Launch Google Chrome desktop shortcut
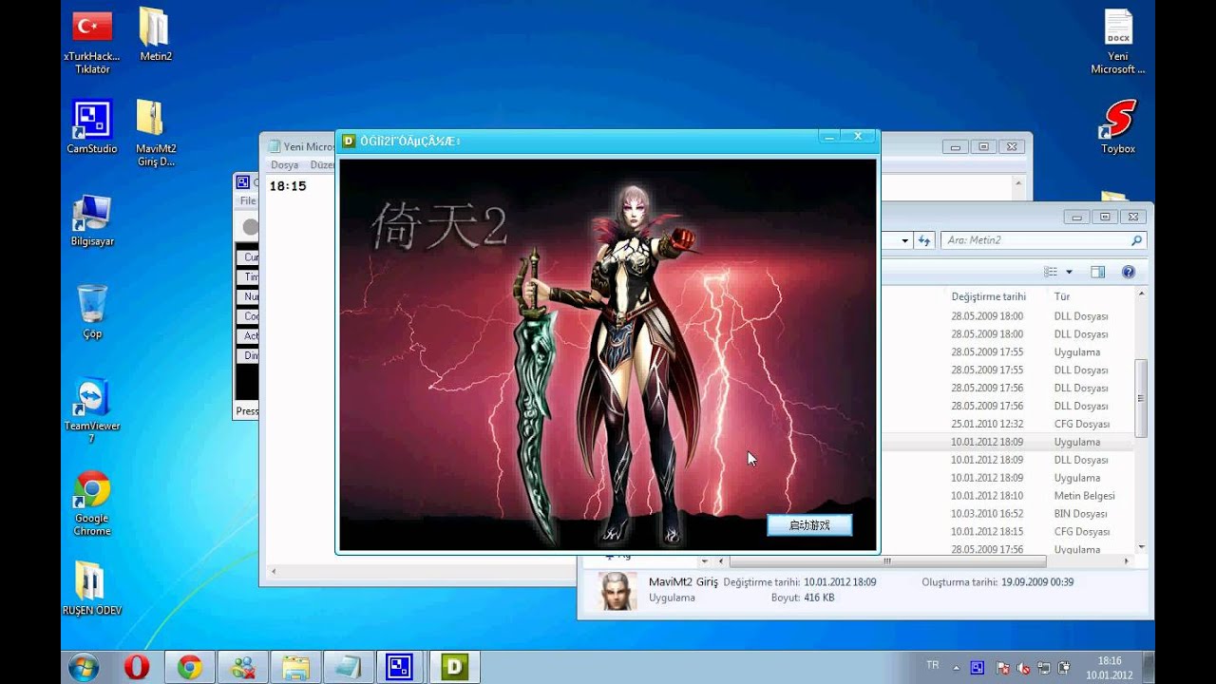The width and height of the screenshot is (1216, 684). coord(92,503)
